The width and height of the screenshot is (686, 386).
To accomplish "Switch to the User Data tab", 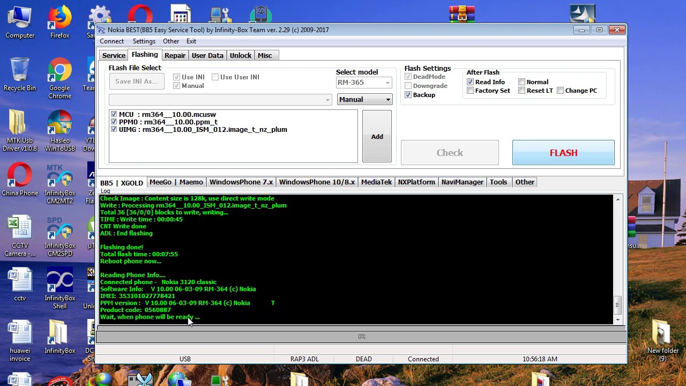I will [207, 55].
